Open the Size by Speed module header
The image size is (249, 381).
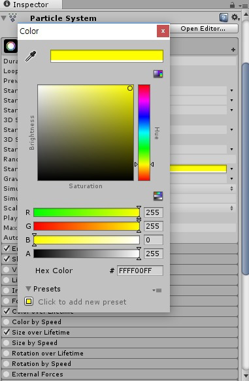point(120,342)
